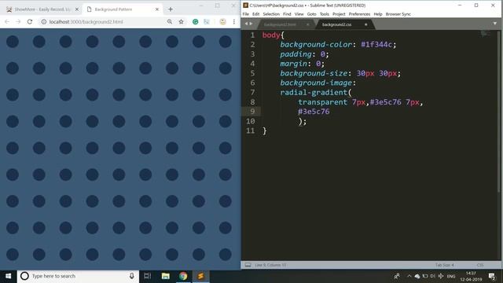Screen dimensions: 503x283
Task: Click the Sublime Text minimap
Action: (486, 34)
